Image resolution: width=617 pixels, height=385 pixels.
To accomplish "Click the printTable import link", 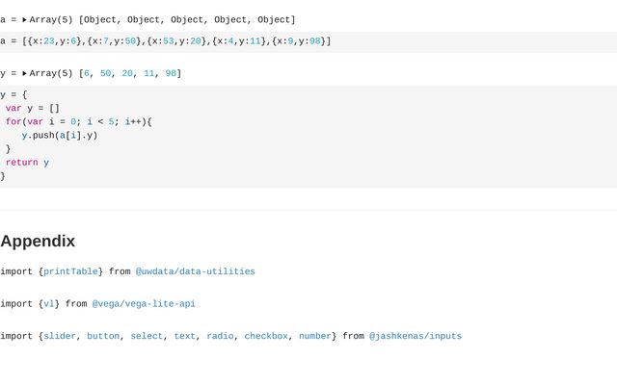I will click(x=70, y=272).
